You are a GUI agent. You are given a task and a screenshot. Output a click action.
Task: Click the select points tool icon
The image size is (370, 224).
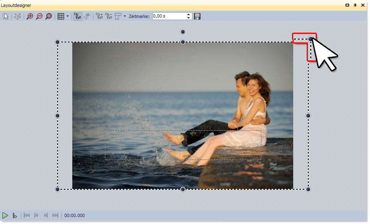18,16
